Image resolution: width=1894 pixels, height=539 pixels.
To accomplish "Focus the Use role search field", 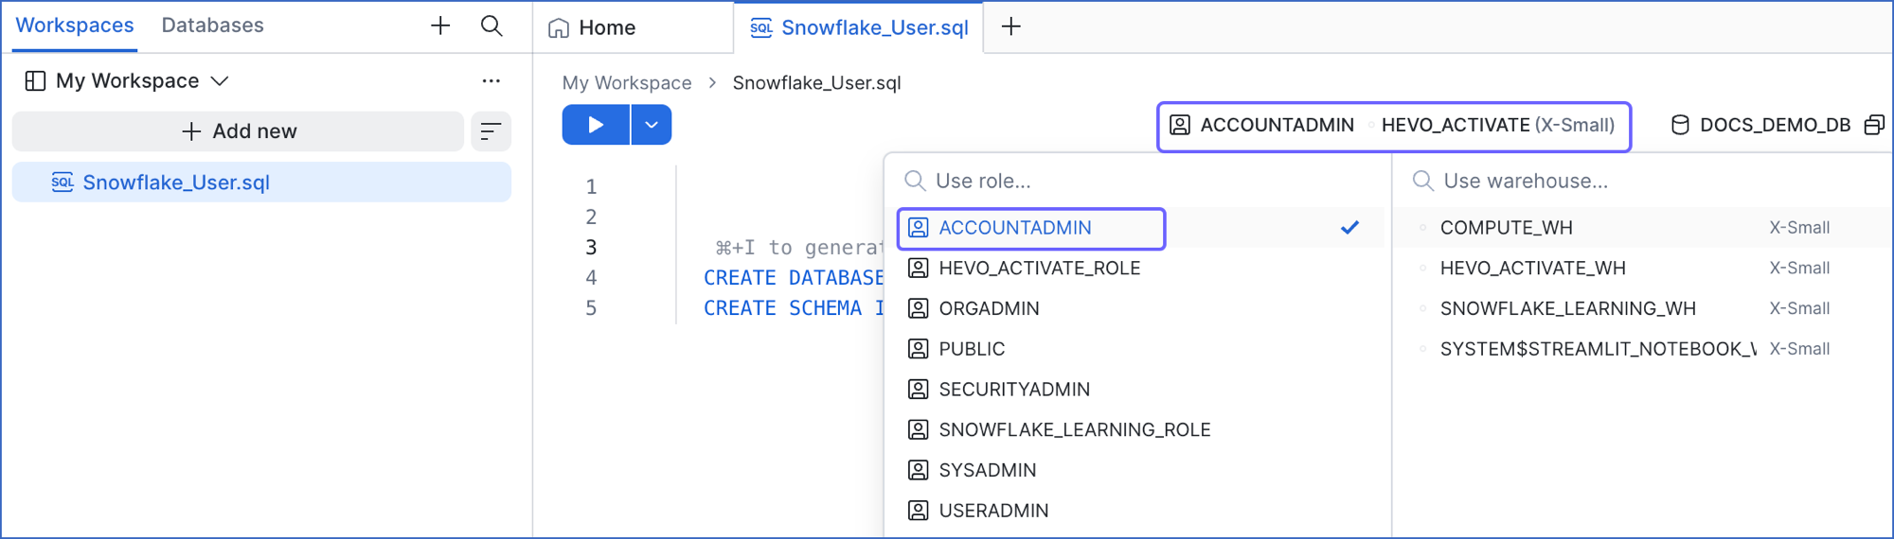I will (1136, 181).
